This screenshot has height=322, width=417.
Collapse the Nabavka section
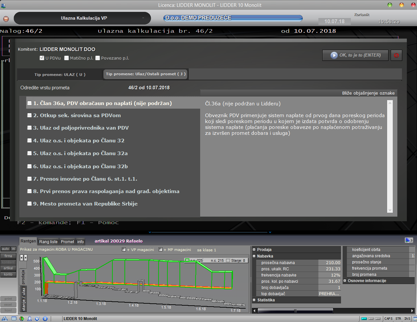click(254, 256)
